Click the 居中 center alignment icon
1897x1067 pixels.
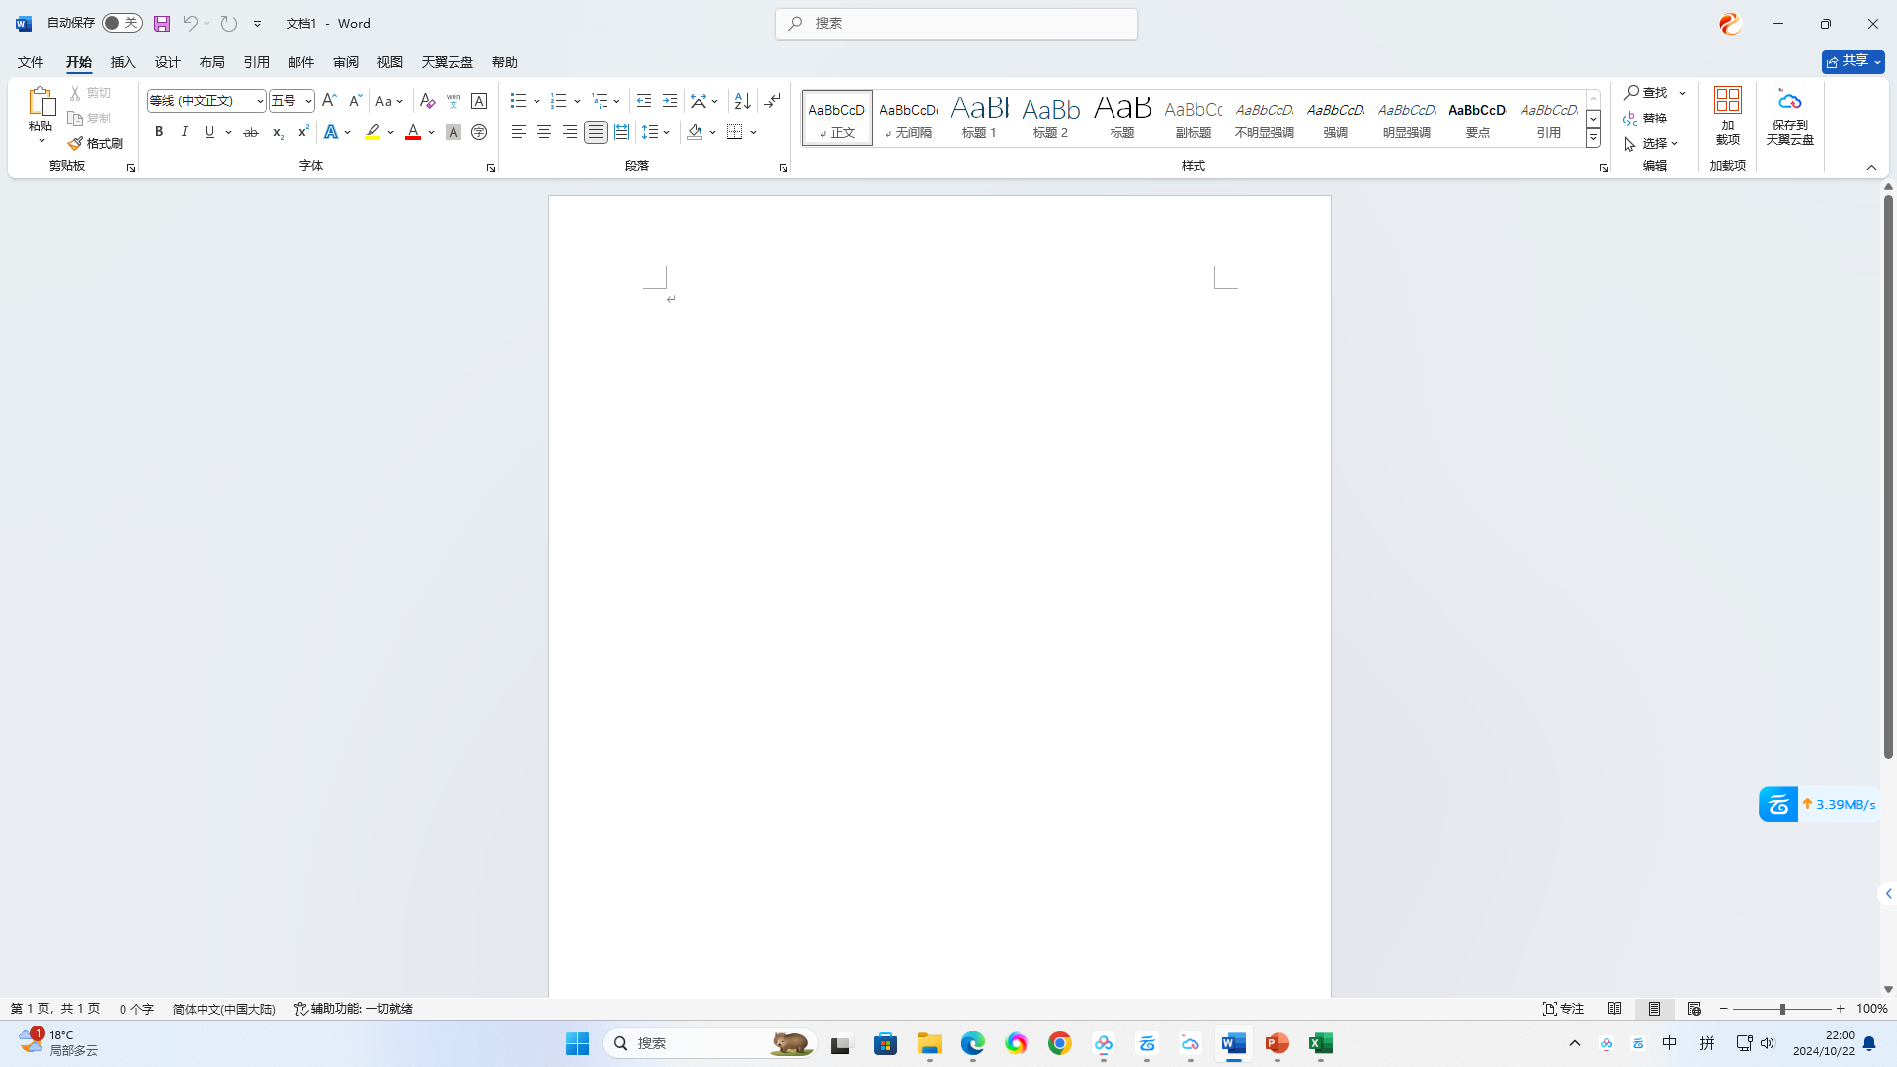[x=543, y=131]
